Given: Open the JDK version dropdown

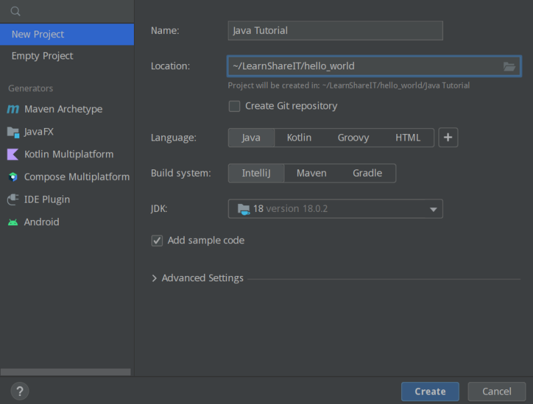Looking at the screenshot, I should tap(335, 209).
